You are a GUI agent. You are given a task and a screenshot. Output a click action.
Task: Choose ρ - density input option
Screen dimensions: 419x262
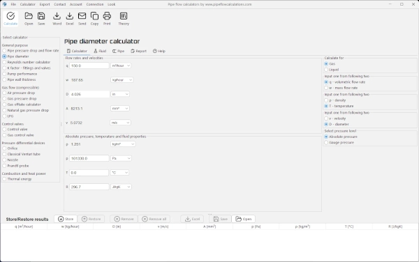pos(335,100)
